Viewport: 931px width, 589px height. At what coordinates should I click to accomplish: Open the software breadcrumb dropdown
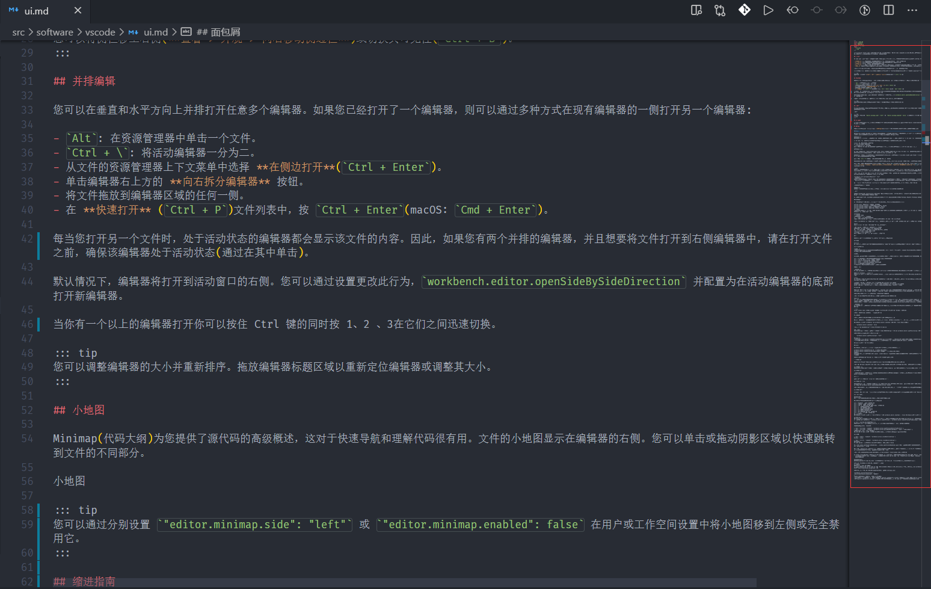55,32
